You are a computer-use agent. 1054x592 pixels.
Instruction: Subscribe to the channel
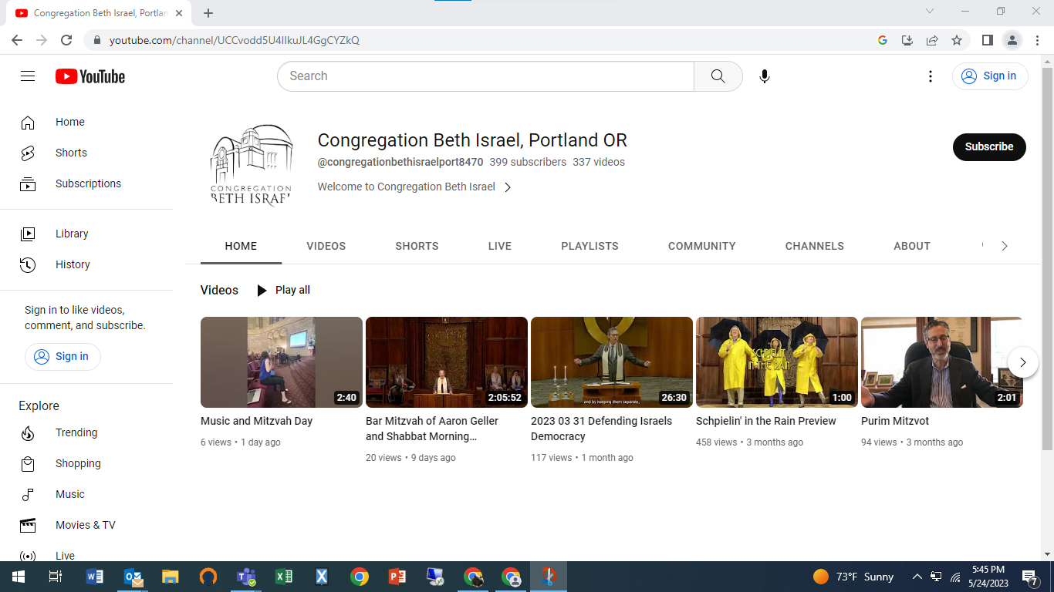tap(989, 146)
